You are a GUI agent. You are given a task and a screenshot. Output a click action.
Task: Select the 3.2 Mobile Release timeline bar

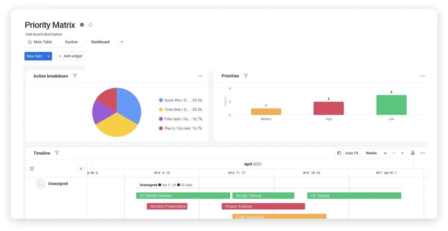point(183,195)
